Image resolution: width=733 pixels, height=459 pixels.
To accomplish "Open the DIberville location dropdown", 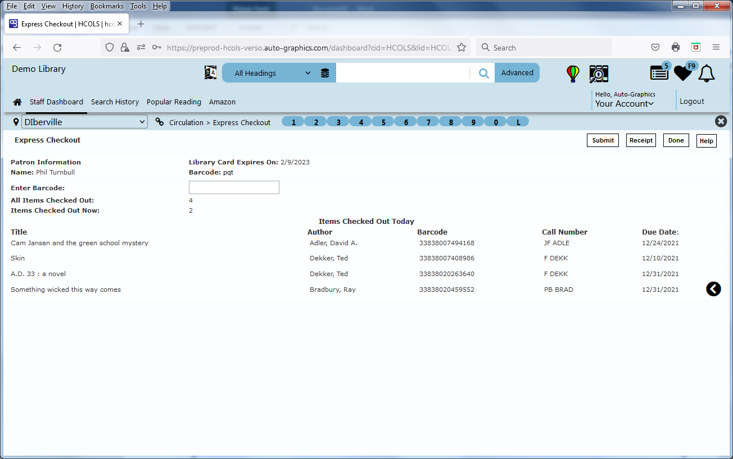I will click(84, 122).
